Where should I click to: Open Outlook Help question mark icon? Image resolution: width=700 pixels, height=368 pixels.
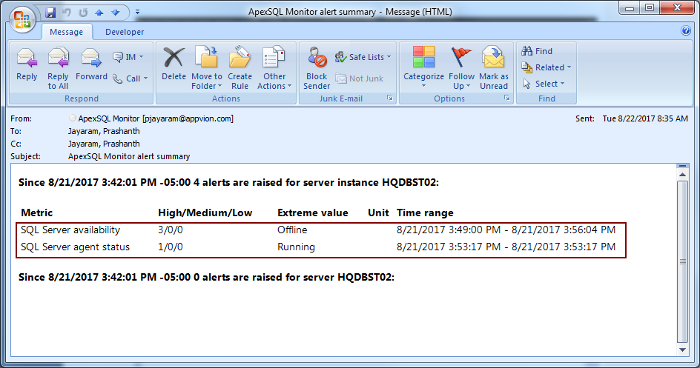click(686, 30)
